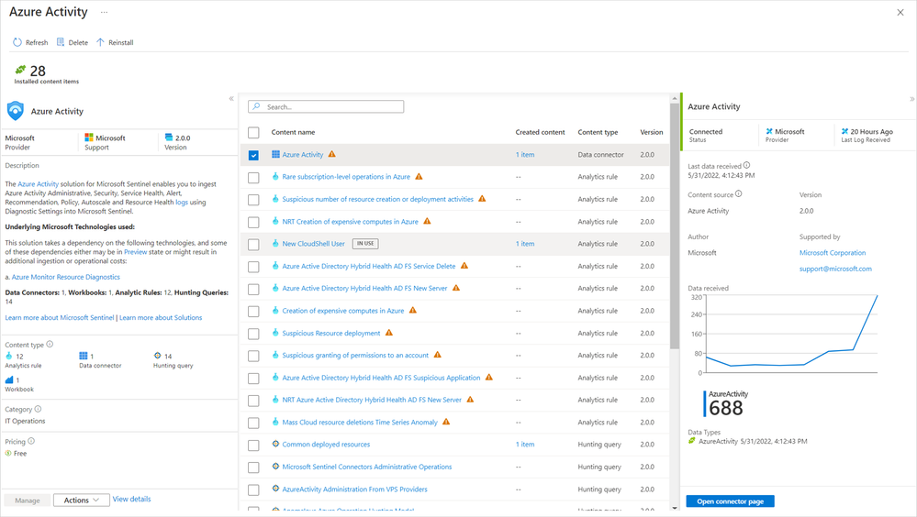Click the Content type info icon
Image resolution: width=917 pixels, height=517 pixels.
(x=50, y=344)
